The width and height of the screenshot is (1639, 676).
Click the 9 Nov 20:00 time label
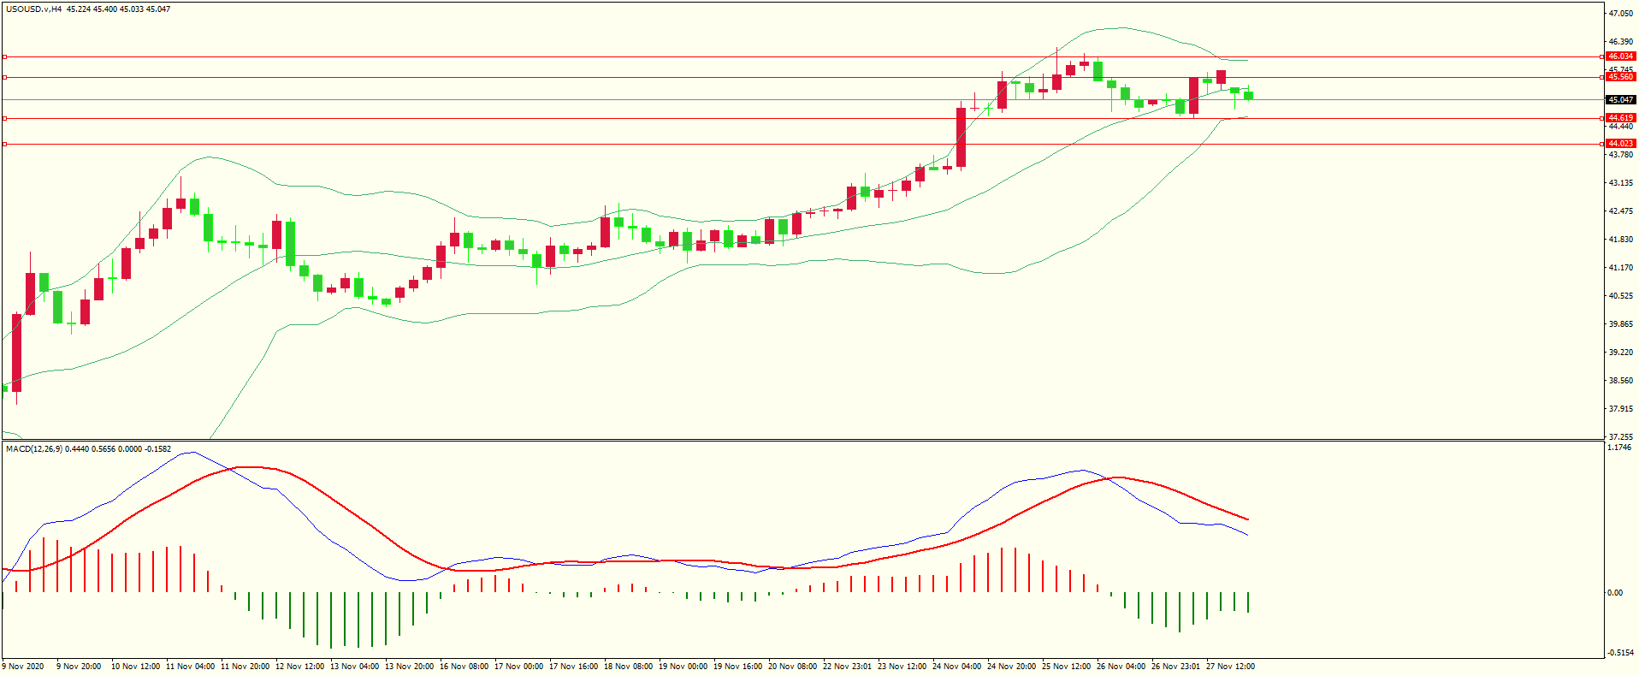(x=79, y=667)
